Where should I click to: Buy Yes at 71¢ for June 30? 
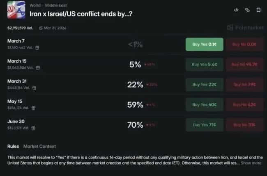coord(204,124)
